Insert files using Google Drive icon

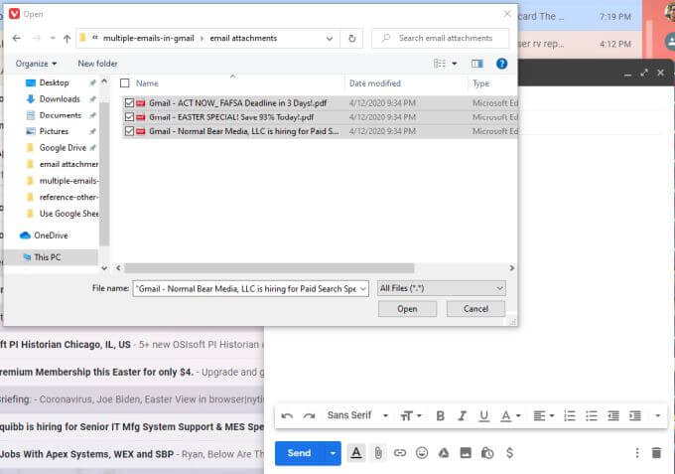[x=444, y=453]
